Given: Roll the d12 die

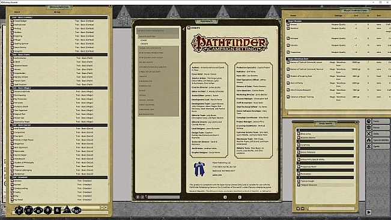Looking at the screenshot, I should coord(29,210).
